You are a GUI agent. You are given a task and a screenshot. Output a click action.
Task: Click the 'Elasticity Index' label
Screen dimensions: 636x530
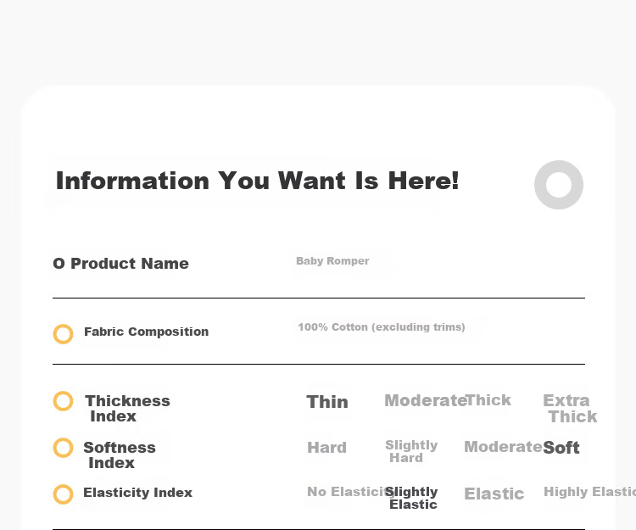(x=138, y=493)
